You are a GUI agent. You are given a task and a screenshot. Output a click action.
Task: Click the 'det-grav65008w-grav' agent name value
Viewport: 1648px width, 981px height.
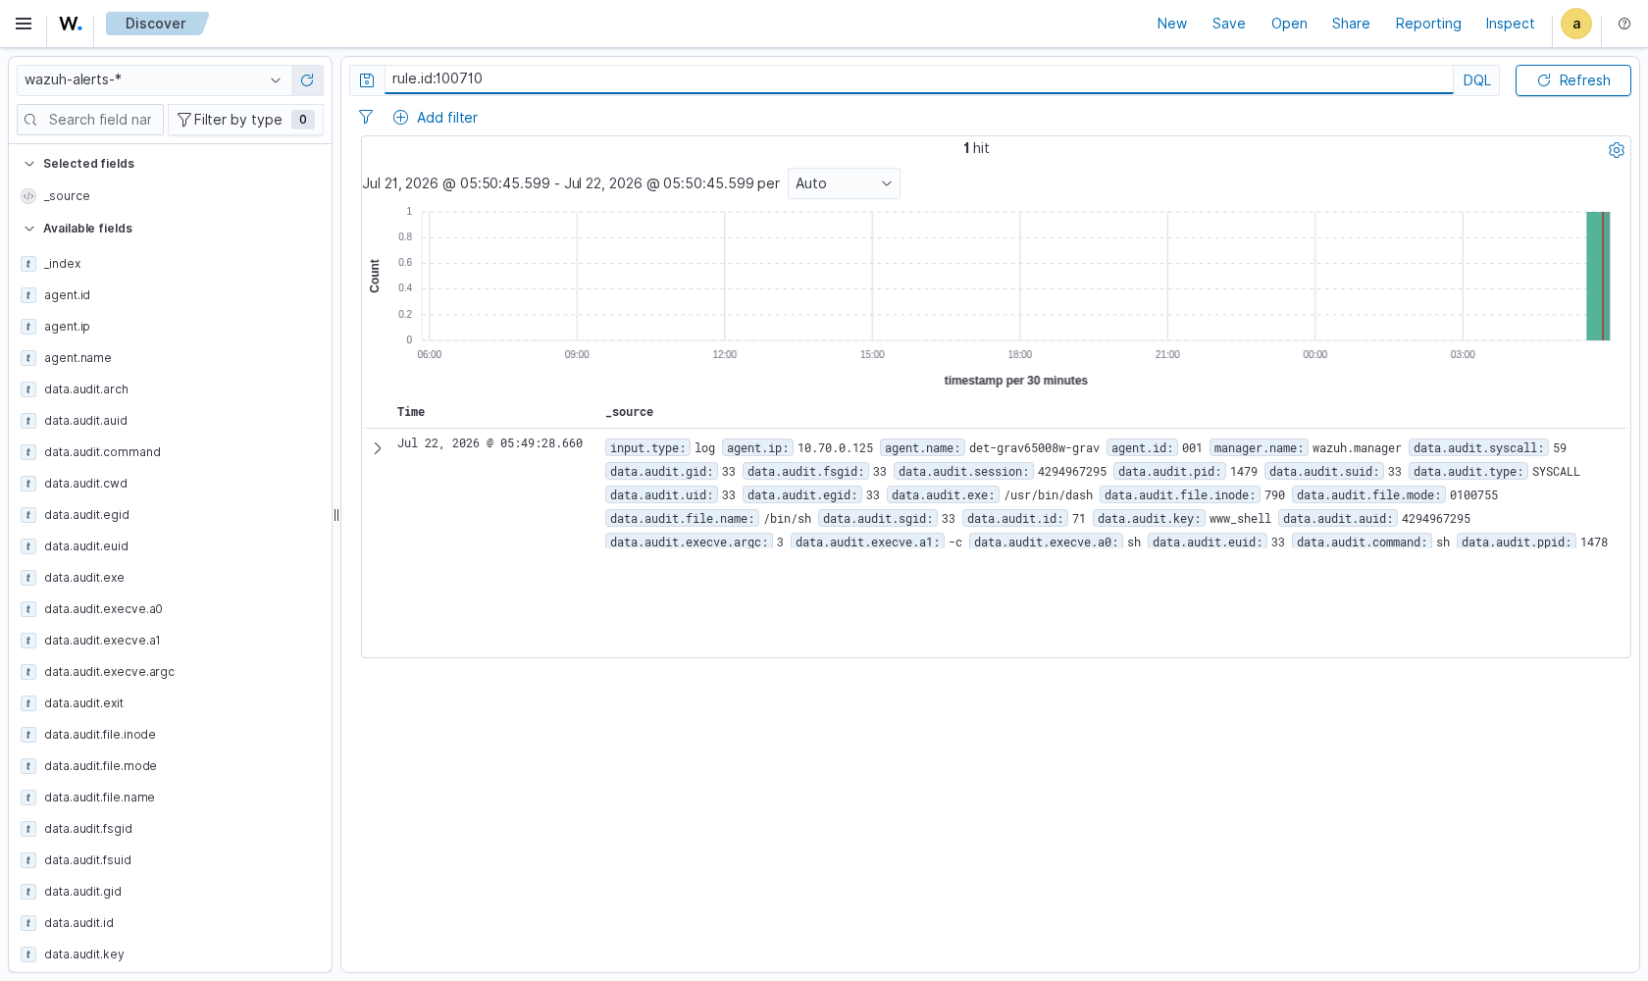[x=1034, y=448]
